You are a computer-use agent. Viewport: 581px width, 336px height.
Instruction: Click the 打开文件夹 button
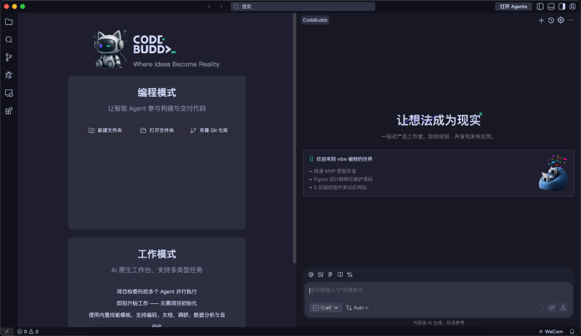coord(157,130)
